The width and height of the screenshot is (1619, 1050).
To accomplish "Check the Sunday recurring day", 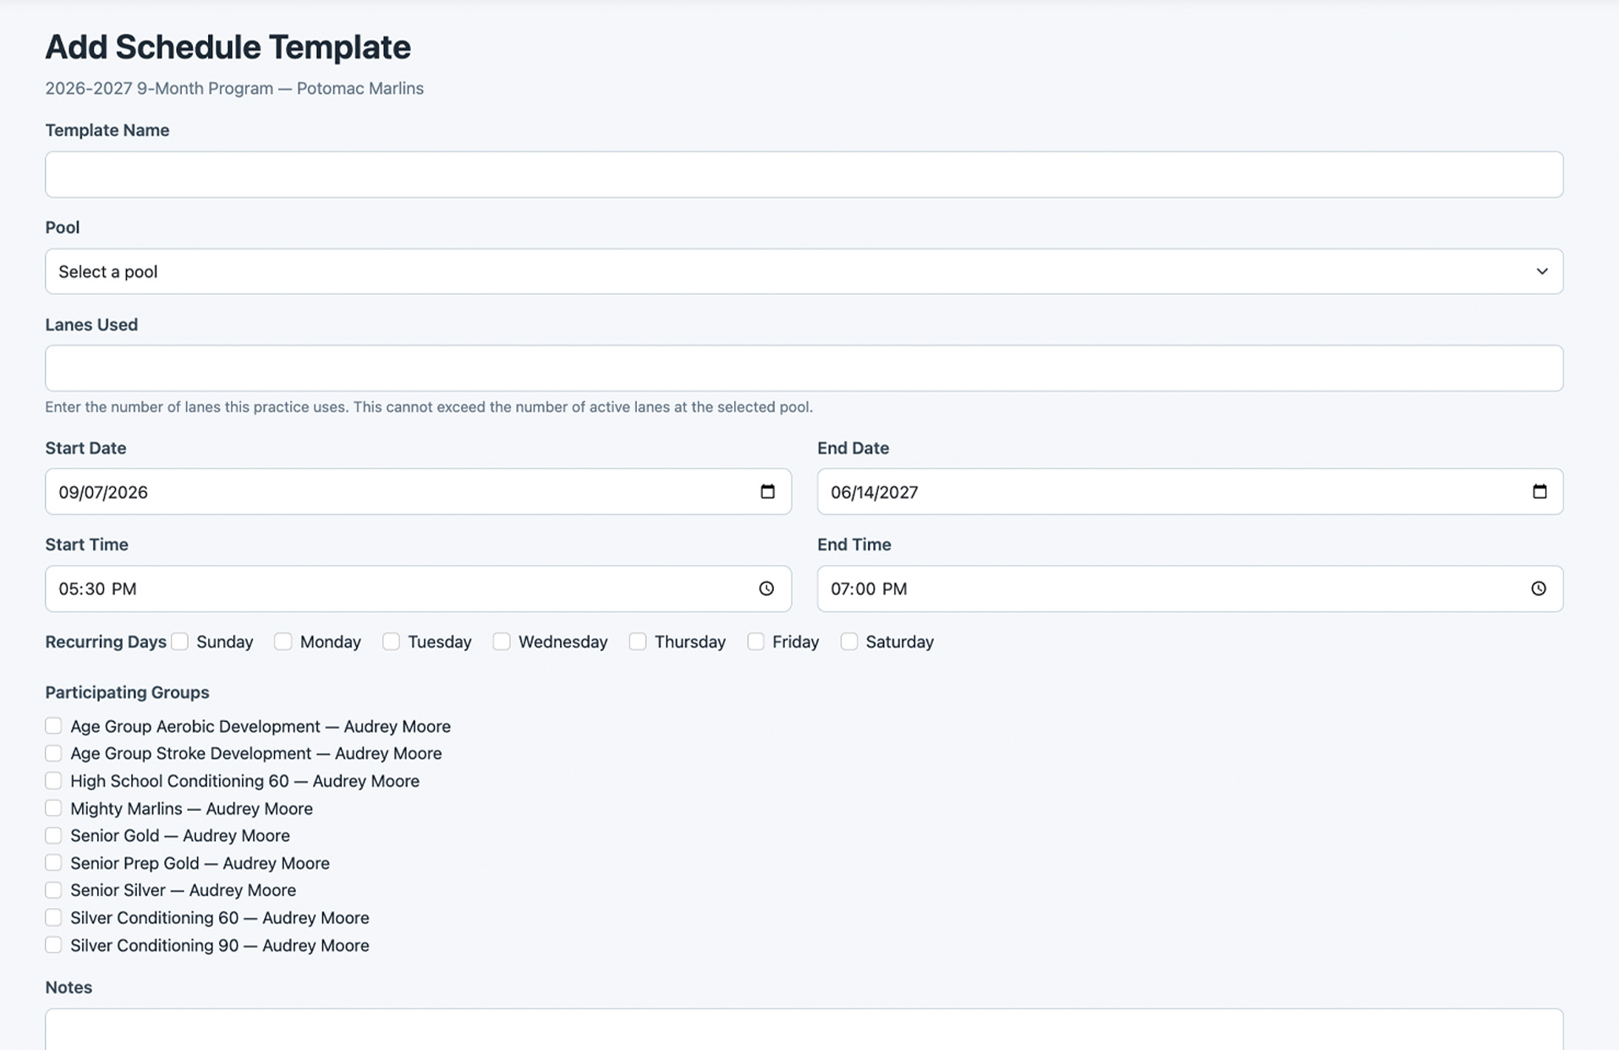I will [x=179, y=642].
